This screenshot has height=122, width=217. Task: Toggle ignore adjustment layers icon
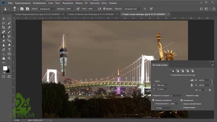coord(145,9)
